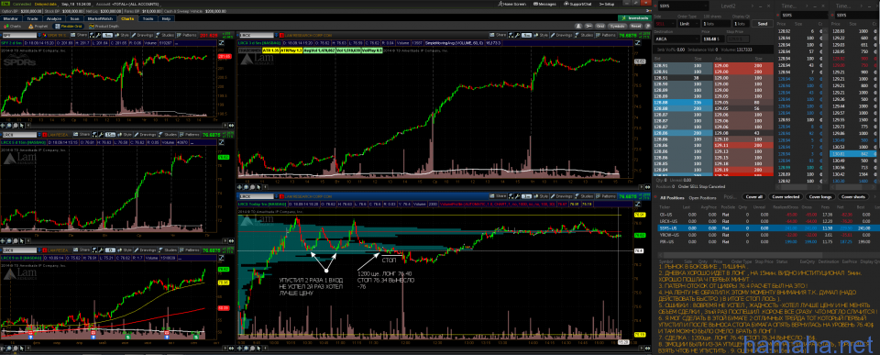Screen dimensions: 880x355
Task: Open Product Depth view
Action: pos(104,26)
